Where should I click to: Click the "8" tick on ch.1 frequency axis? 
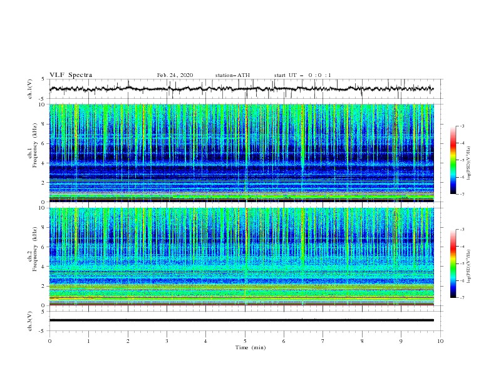(44, 124)
